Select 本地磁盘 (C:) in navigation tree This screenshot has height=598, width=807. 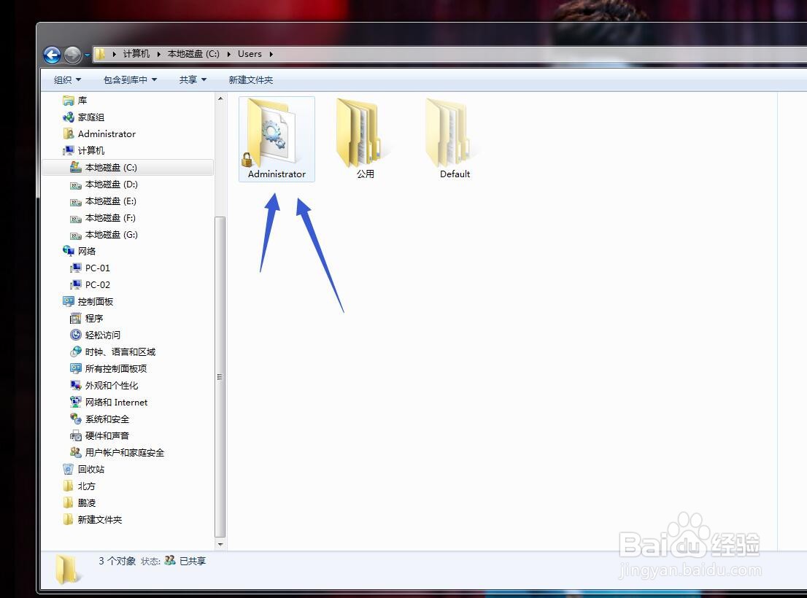[127, 168]
